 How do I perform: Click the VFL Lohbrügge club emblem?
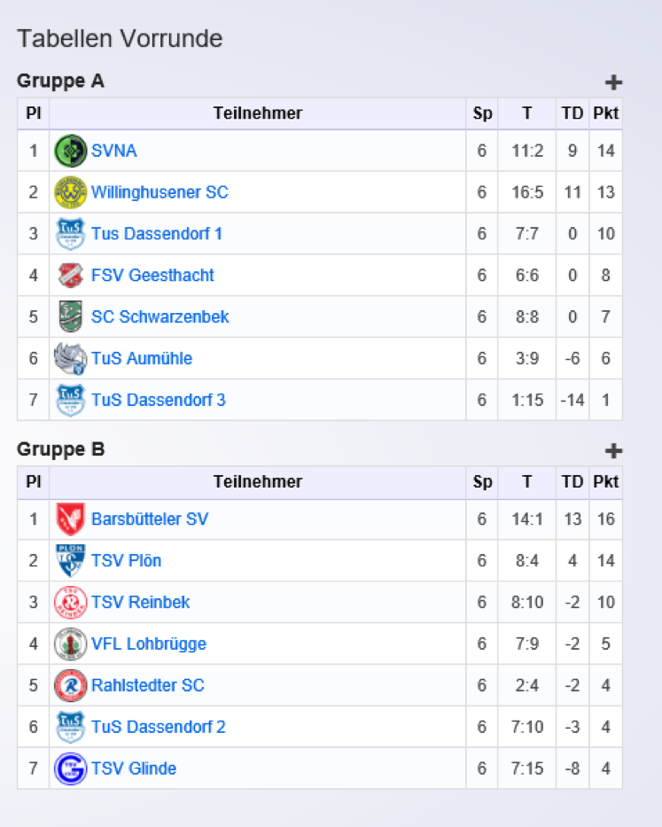(70, 644)
